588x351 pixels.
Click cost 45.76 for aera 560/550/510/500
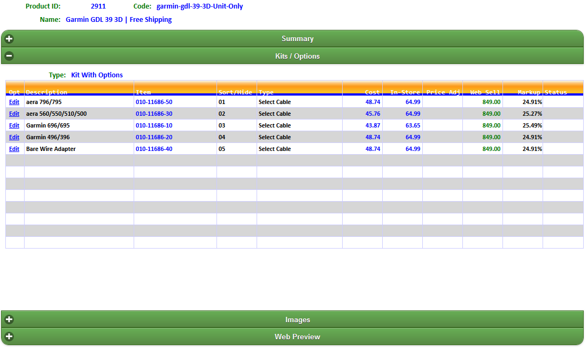pos(373,114)
